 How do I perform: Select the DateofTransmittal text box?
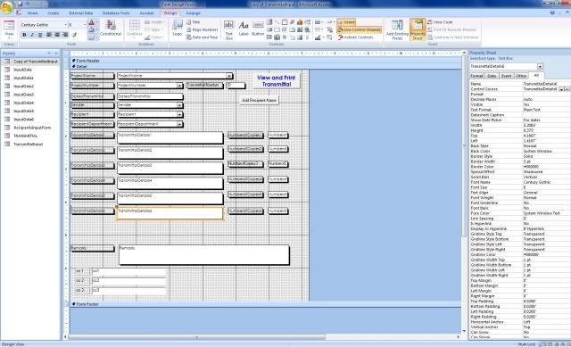[x=150, y=96]
